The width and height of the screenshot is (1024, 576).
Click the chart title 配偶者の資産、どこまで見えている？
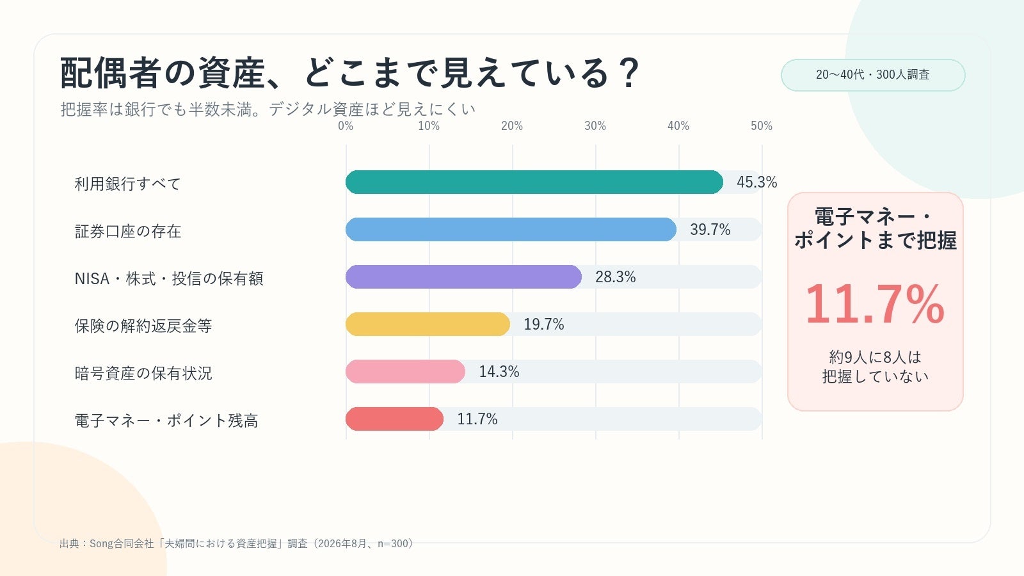(x=349, y=72)
